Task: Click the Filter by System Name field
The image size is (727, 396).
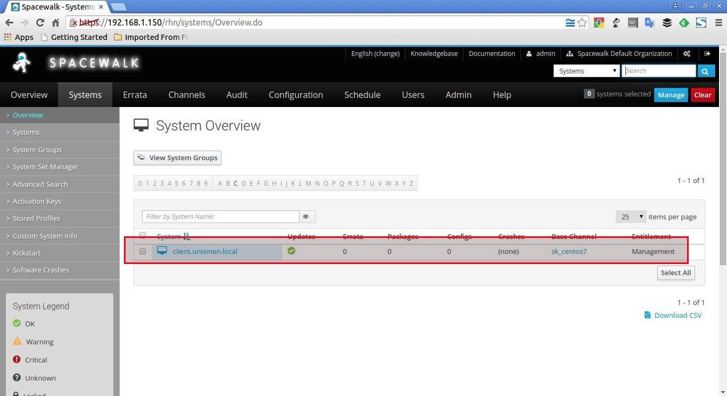Action: (221, 217)
